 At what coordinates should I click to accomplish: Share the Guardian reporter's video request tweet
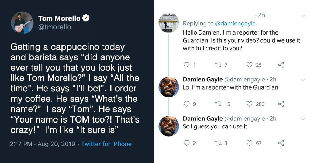(x=281, y=65)
